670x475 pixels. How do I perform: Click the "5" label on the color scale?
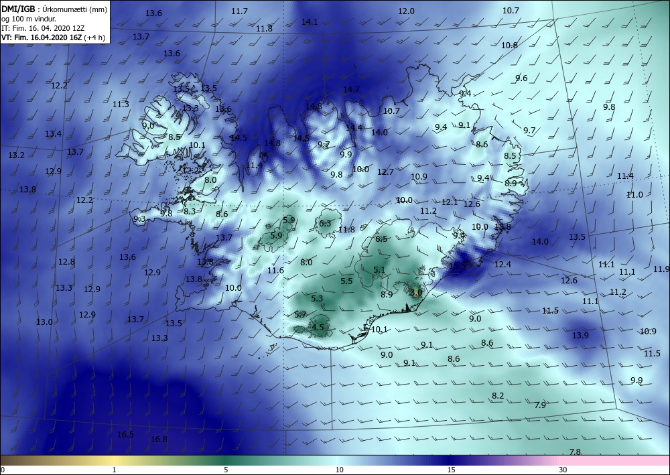point(226,470)
